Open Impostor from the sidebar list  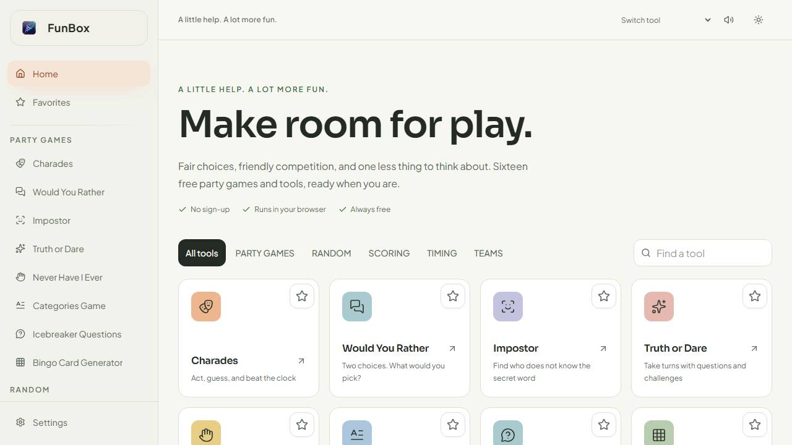79,221
